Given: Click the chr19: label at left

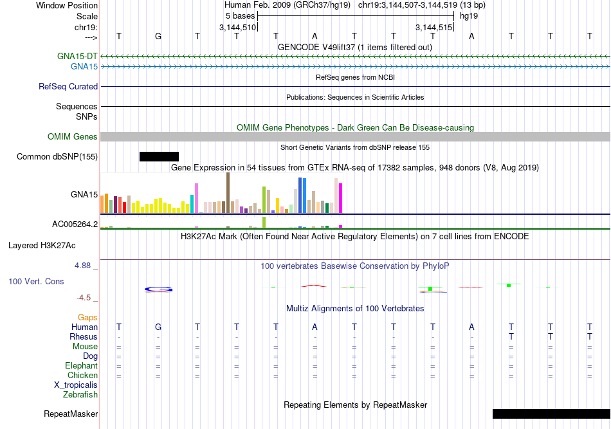Looking at the screenshot, I should coord(86,27).
